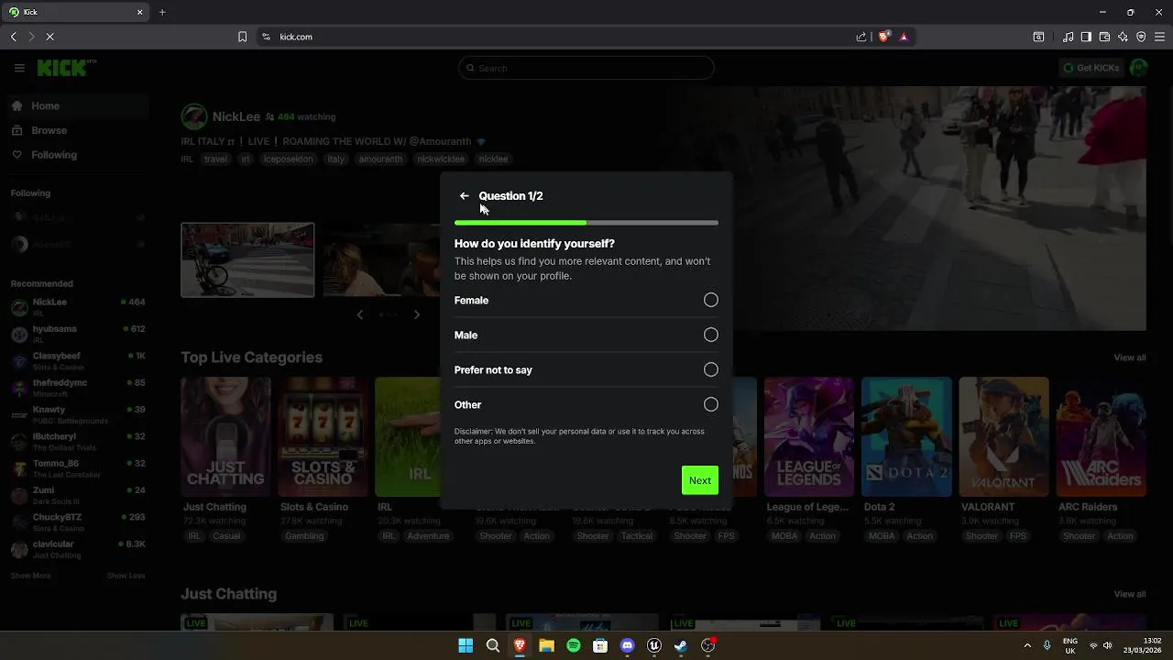Open Steam from the taskbar
This screenshot has width=1173, height=660.
click(x=681, y=645)
